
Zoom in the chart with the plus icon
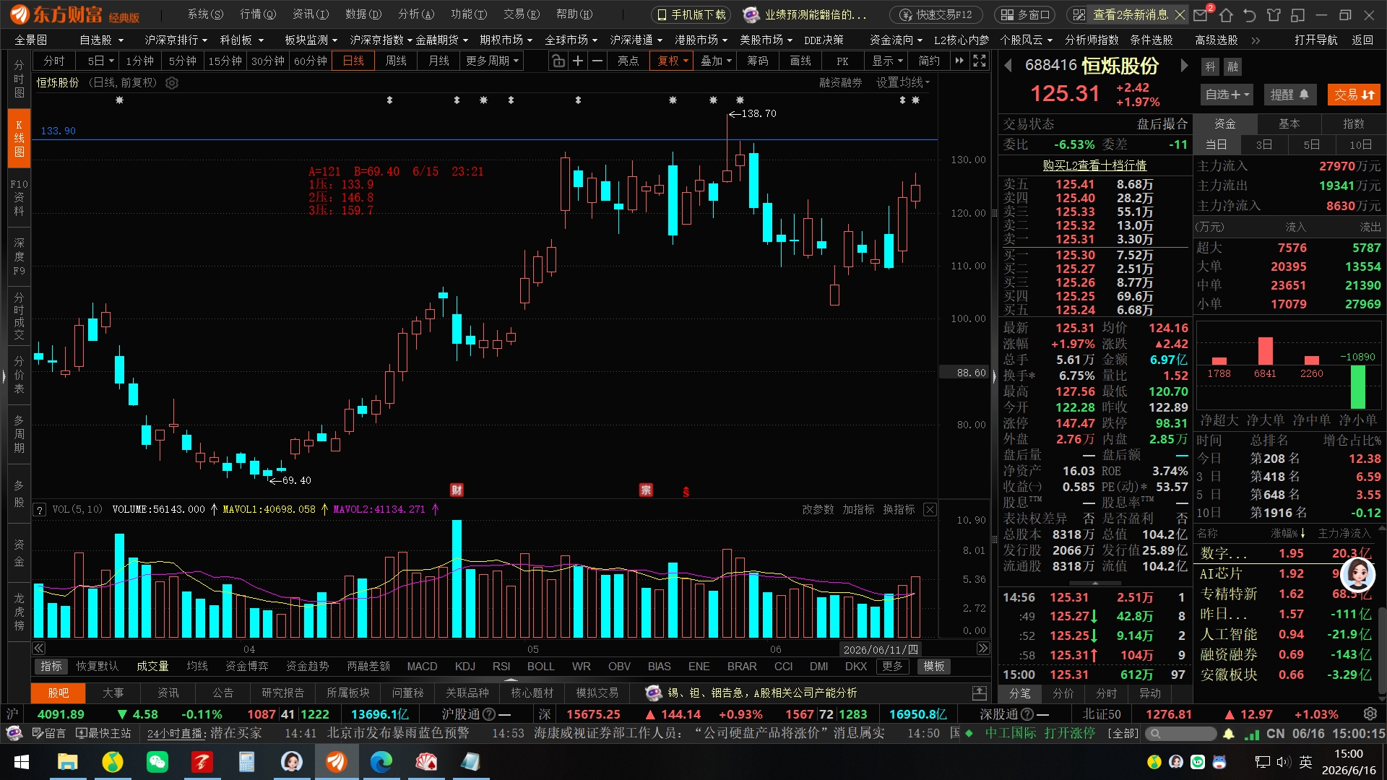click(x=578, y=61)
